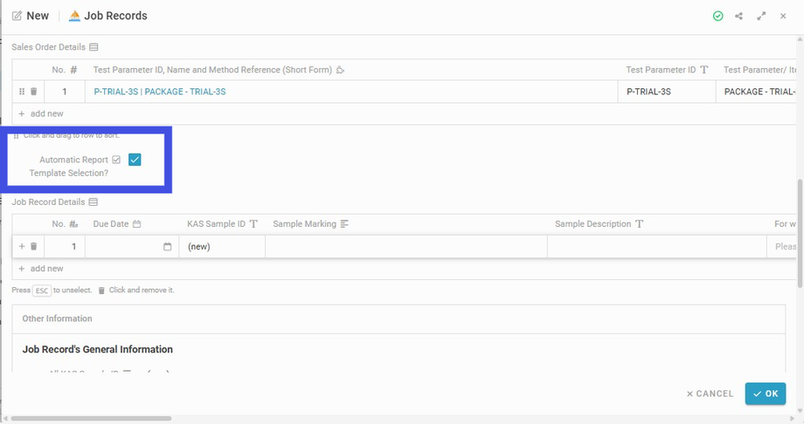This screenshot has width=804, height=424.
Task: Open the share icon in header
Action: coord(738,17)
